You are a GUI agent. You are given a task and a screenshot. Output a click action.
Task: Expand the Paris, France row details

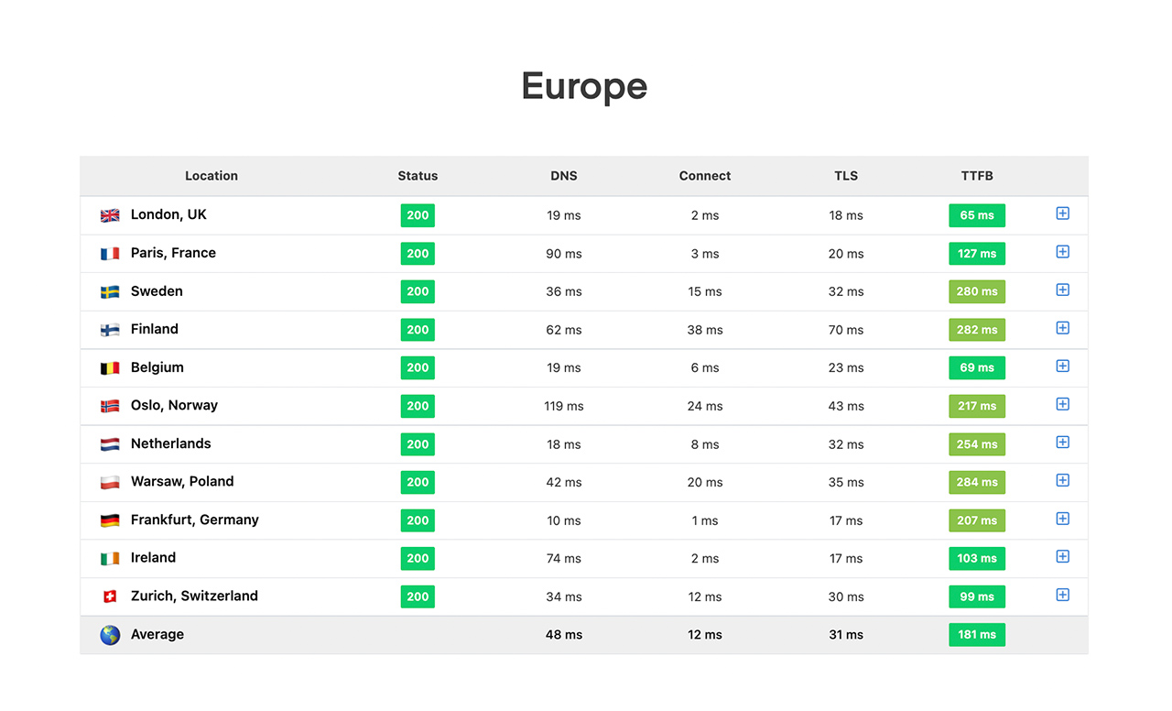click(1062, 252)
